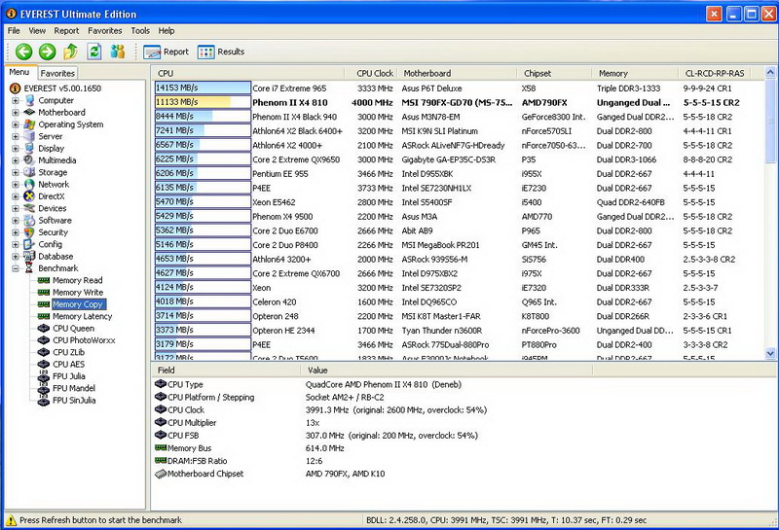Select FPU SinJulia benchmark

[x=74, y=400]
